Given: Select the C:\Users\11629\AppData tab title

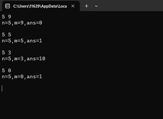Looking at the screenshot, I should [40, 6].
